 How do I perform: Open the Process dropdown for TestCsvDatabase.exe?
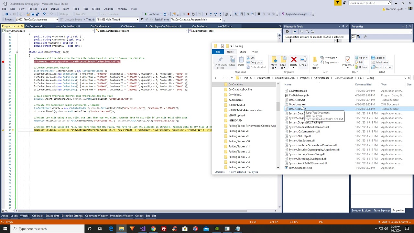coord(57,20)
